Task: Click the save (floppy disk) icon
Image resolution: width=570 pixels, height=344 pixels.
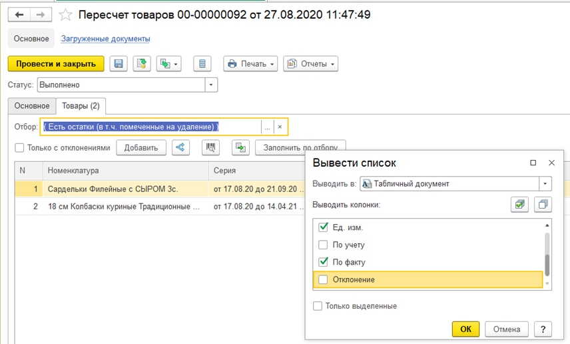Action: click(x=119, y=64)
